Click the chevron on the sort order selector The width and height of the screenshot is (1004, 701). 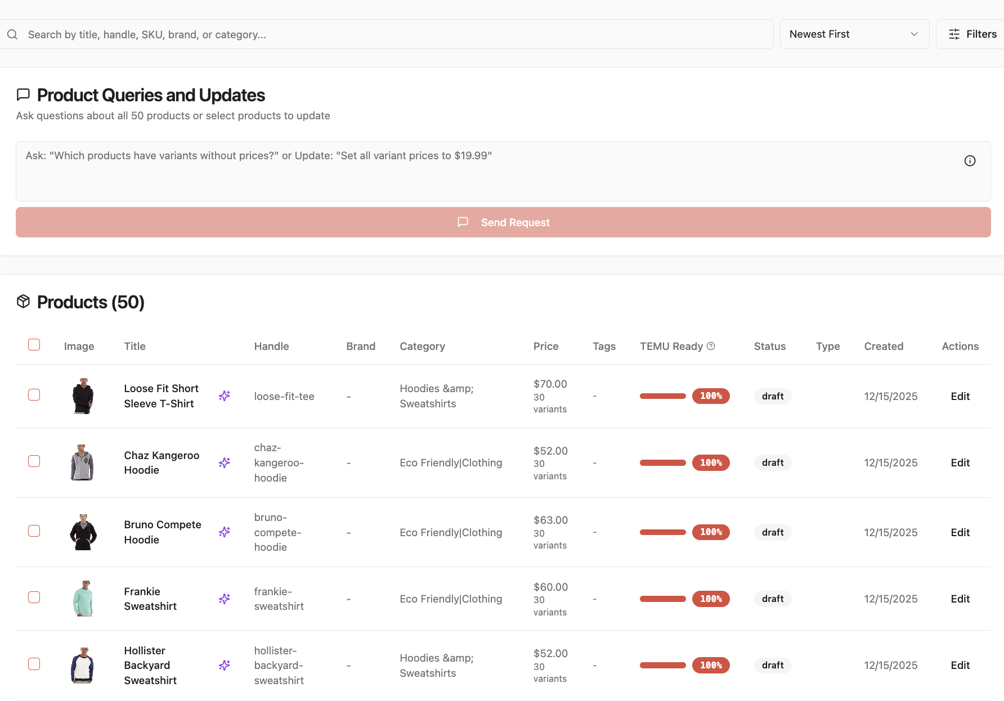913,34
